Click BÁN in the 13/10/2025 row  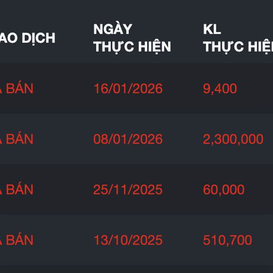tap(19, 240)
